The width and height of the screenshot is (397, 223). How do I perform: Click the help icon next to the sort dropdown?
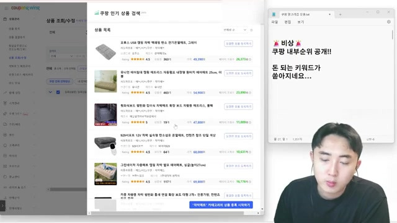click(x=251, y=30)
